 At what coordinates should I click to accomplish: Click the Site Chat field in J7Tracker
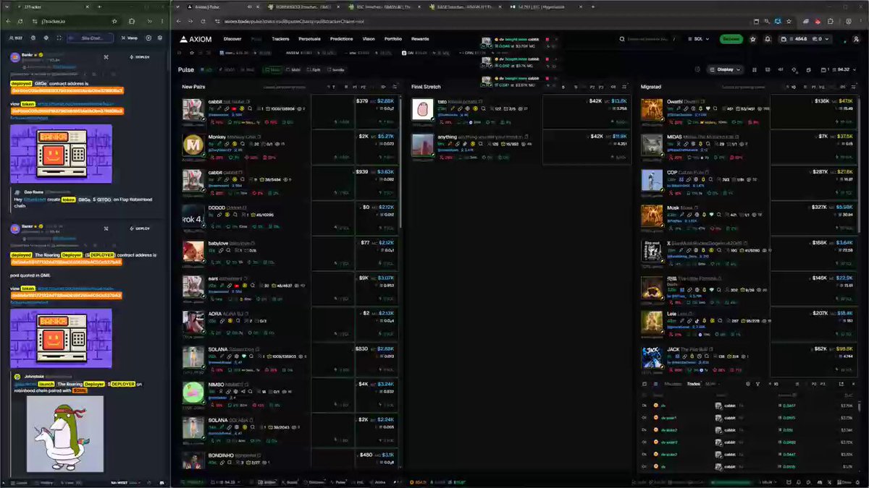coord(92,38)
